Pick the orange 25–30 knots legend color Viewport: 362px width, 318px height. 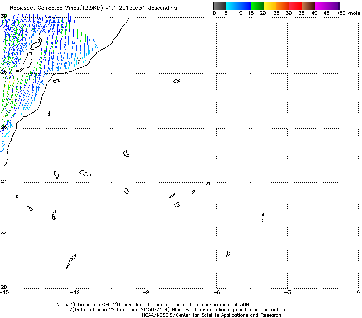[283, 6]
